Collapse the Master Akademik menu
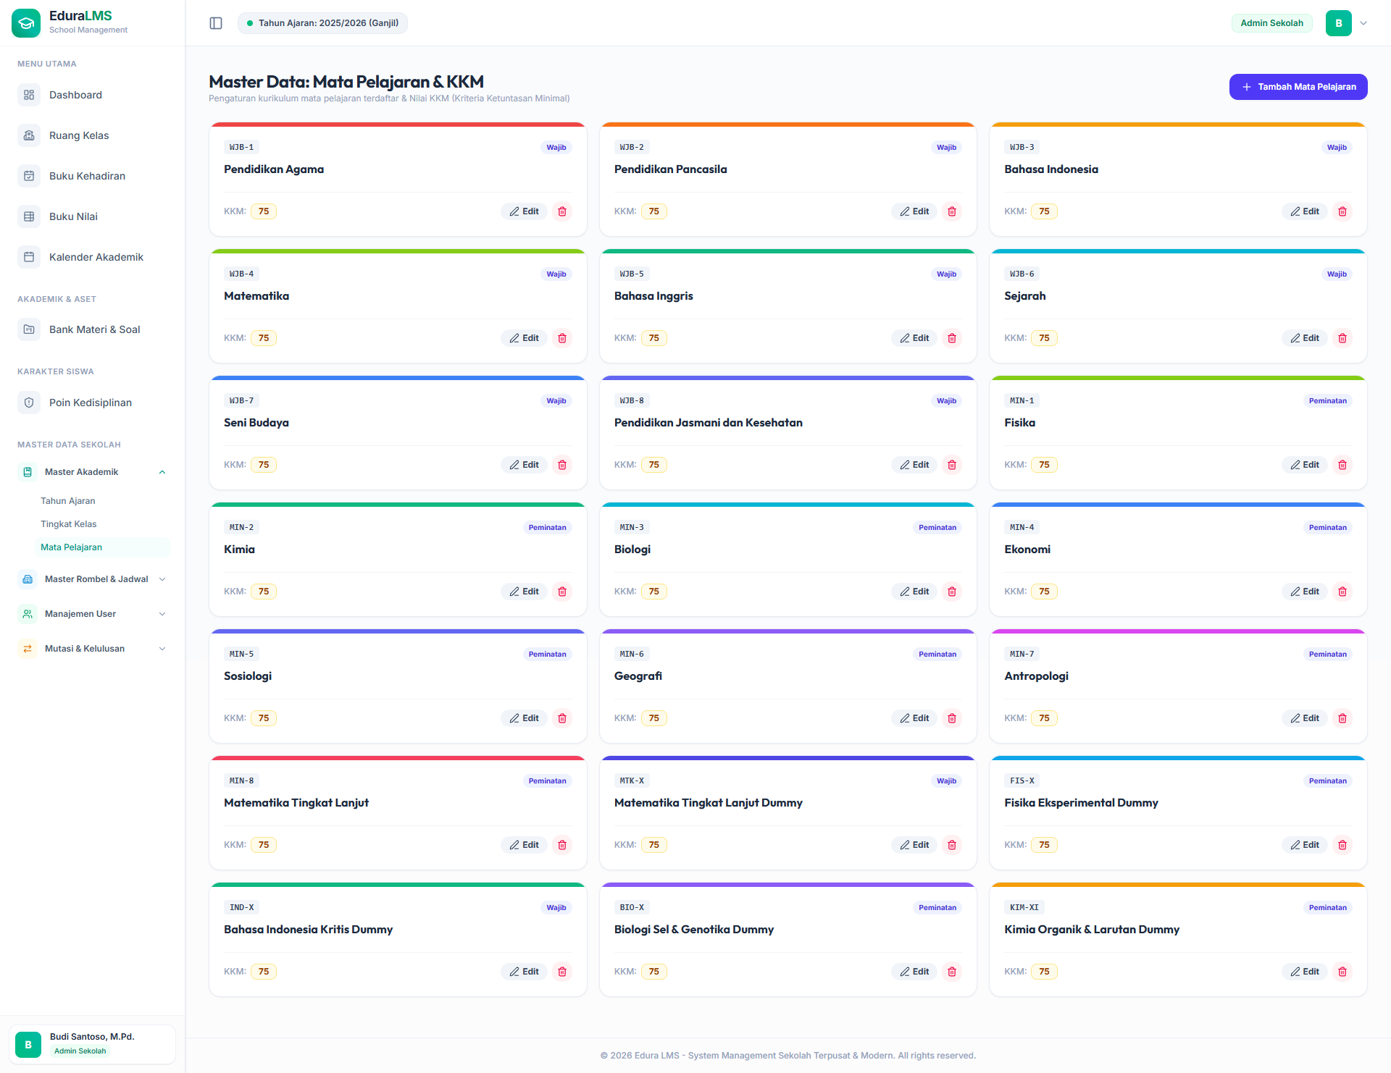Screen dimensions: 1391x1073 (162, 472)
